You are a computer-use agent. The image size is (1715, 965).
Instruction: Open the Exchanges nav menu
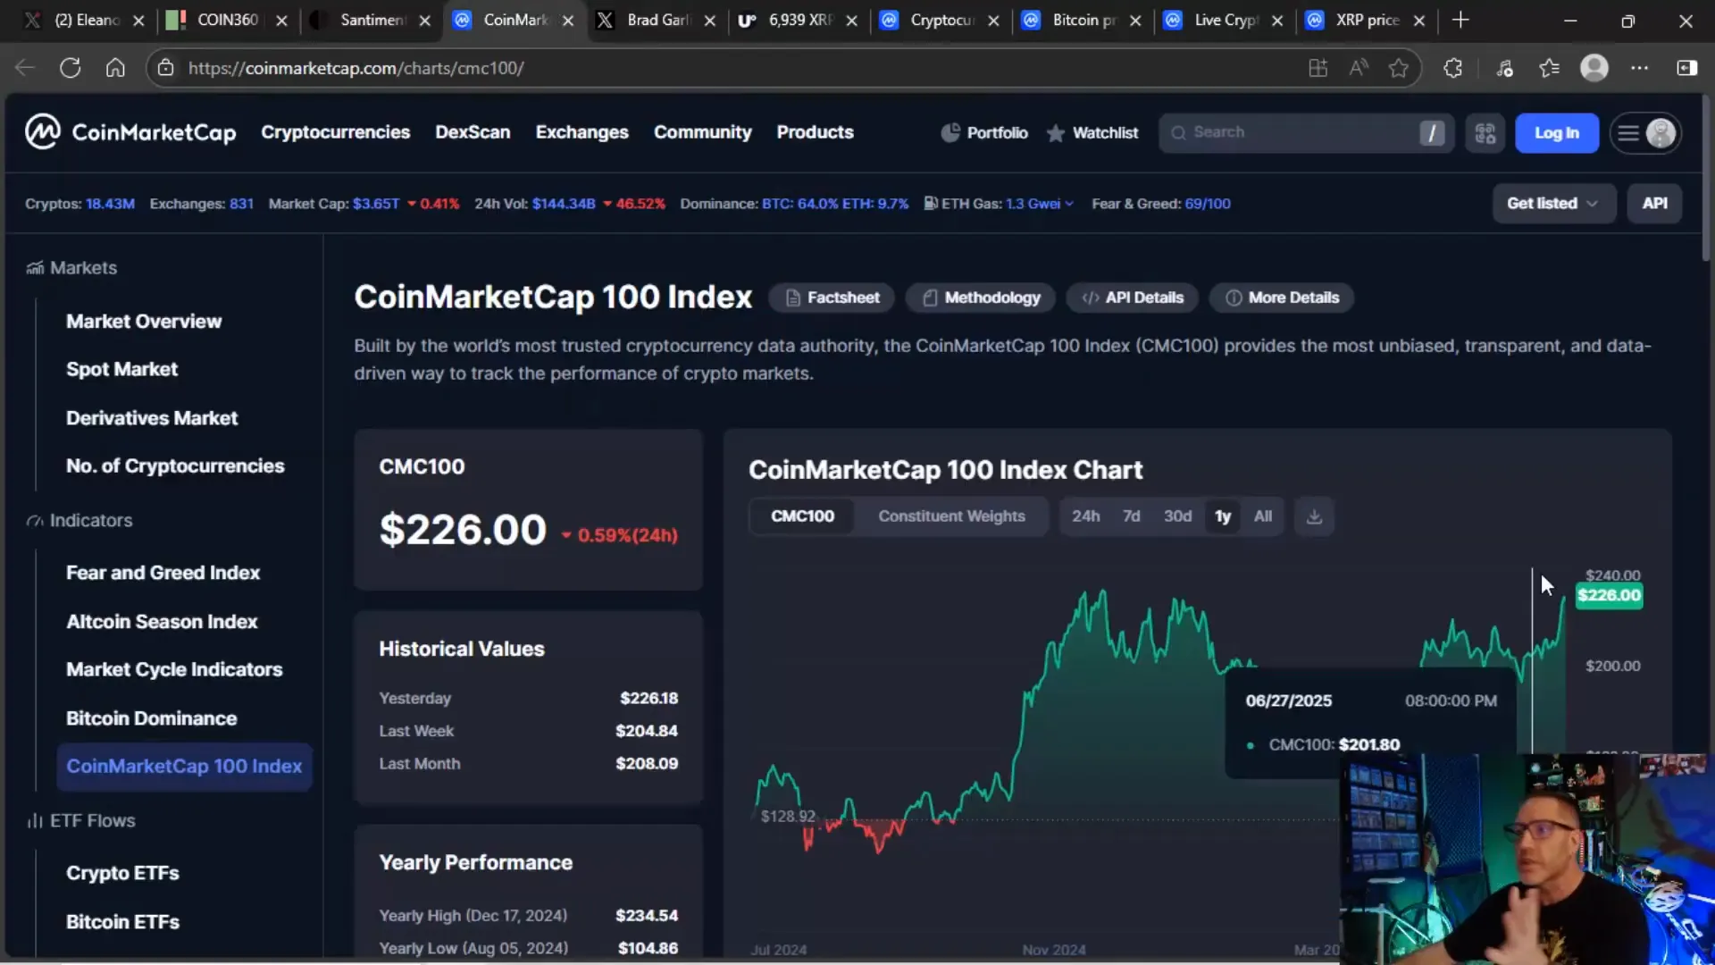pyautogui.click(x=582, y=132)
